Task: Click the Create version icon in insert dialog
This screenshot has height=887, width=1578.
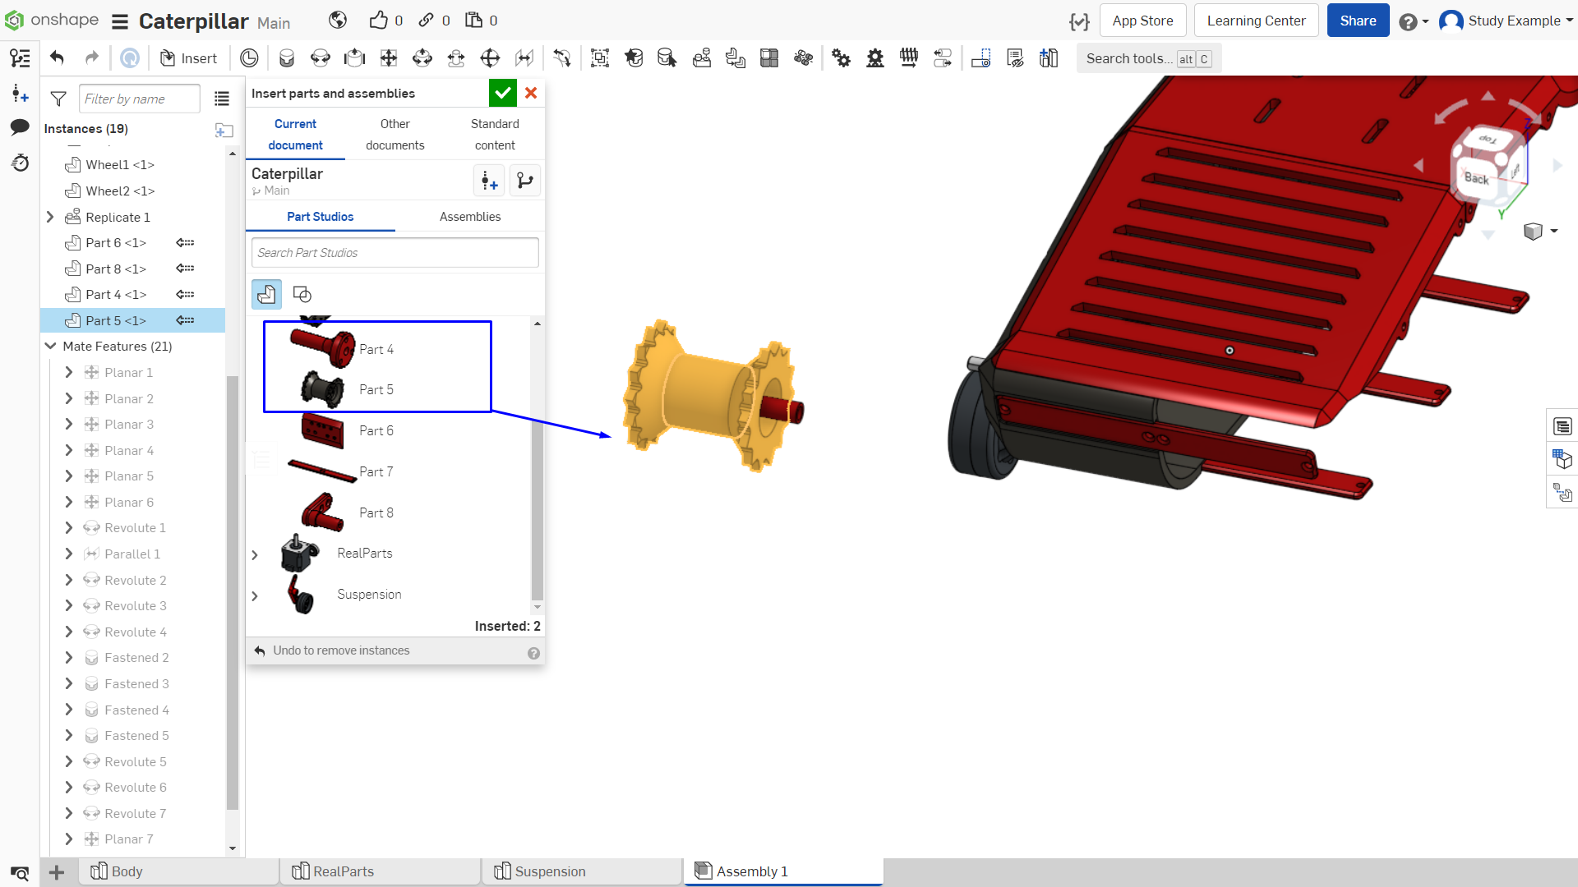Action: pos(489,181)
